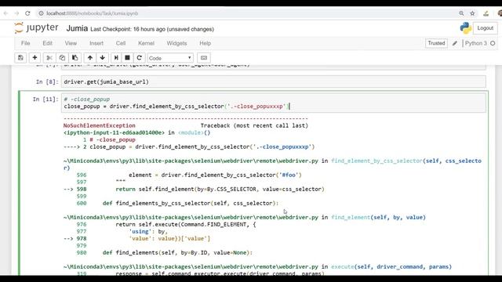Viewport: 502px width, 282px height.
Task: Open the File menu
Action: tap(25, 43)
